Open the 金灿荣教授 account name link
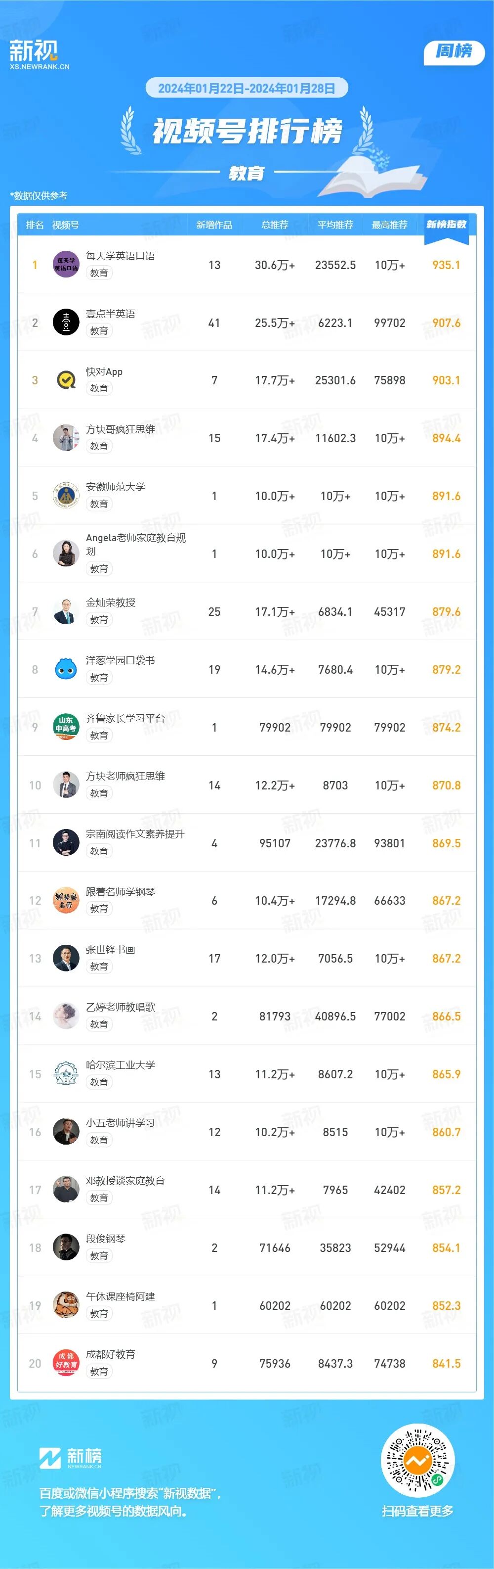The image size is (494, 1569). point(111,602)
